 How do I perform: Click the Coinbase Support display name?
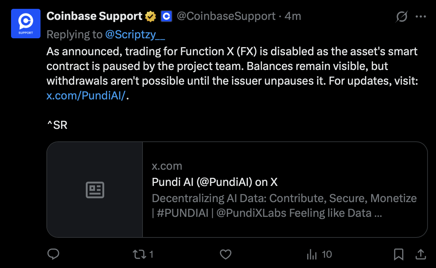pyautogui.click(x=95, y=16)
